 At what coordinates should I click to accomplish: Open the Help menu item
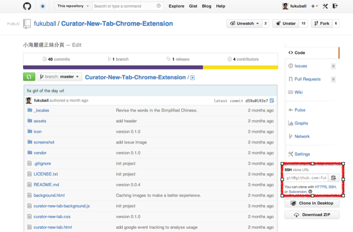[221, 6]
